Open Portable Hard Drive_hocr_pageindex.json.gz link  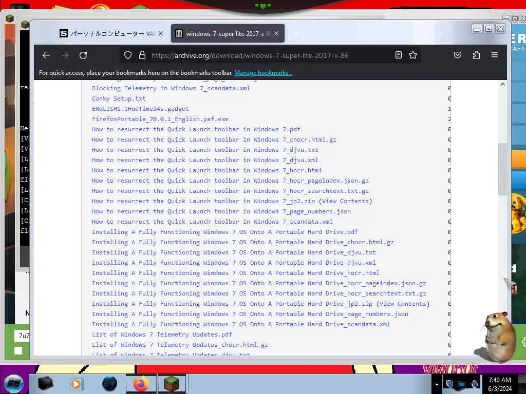click(259, 283)
